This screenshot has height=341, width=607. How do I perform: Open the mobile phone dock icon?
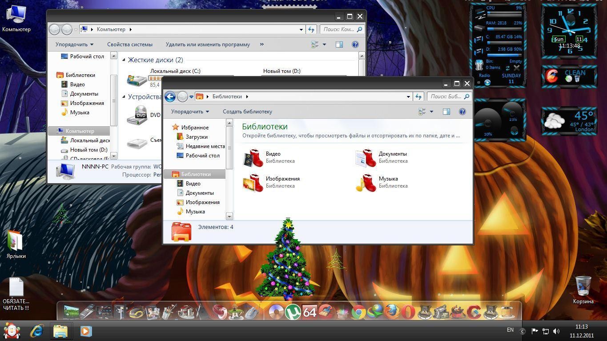pyautogui.click(x=87, y=312)
